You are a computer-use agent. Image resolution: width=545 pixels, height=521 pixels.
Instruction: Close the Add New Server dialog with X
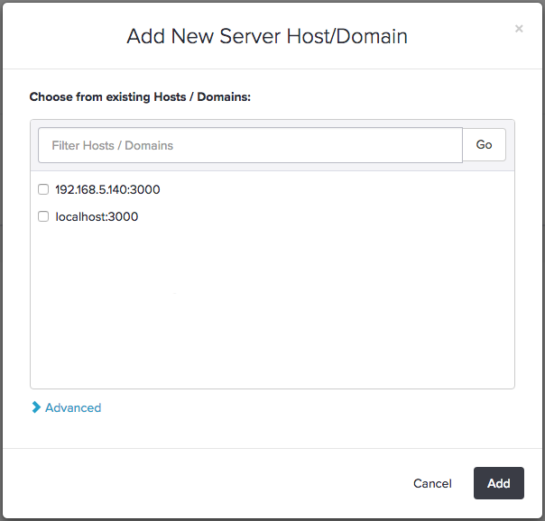pos(519,29)
